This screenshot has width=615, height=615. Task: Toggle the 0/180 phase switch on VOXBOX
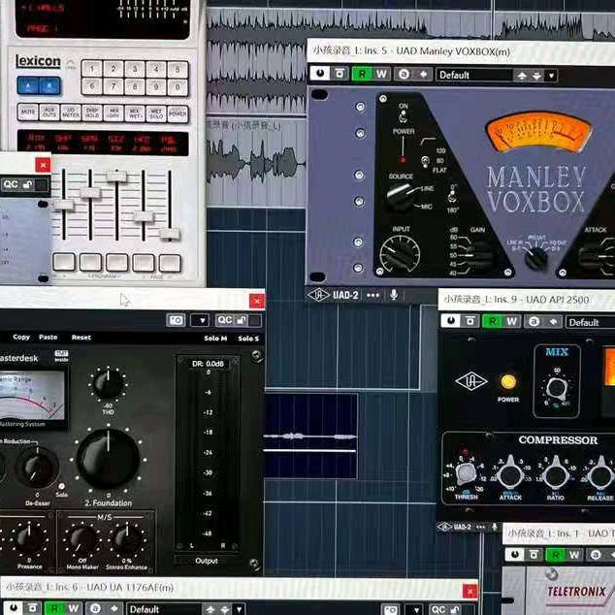pos(452,195)
